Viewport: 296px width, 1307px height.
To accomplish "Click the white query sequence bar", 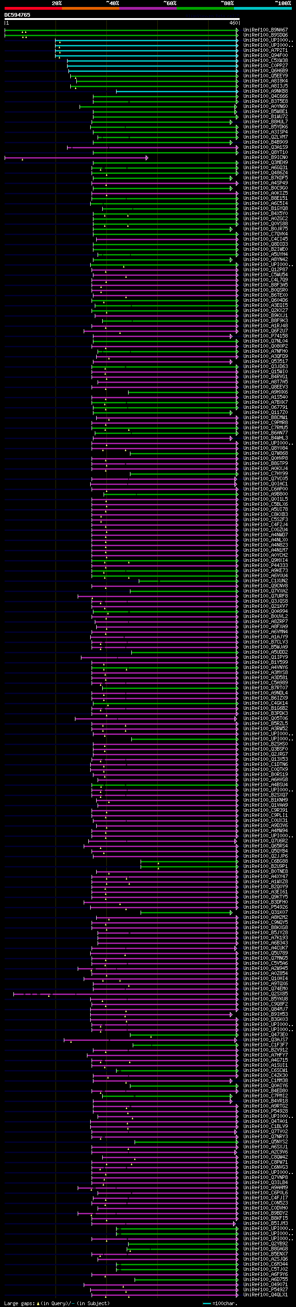I will point(122,19).
